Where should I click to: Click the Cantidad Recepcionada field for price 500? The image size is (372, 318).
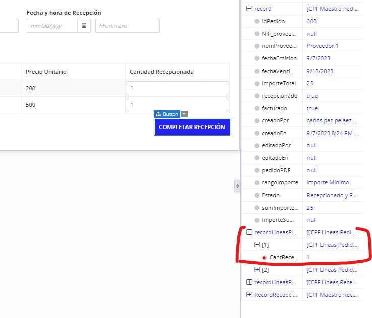click(177, 105)
